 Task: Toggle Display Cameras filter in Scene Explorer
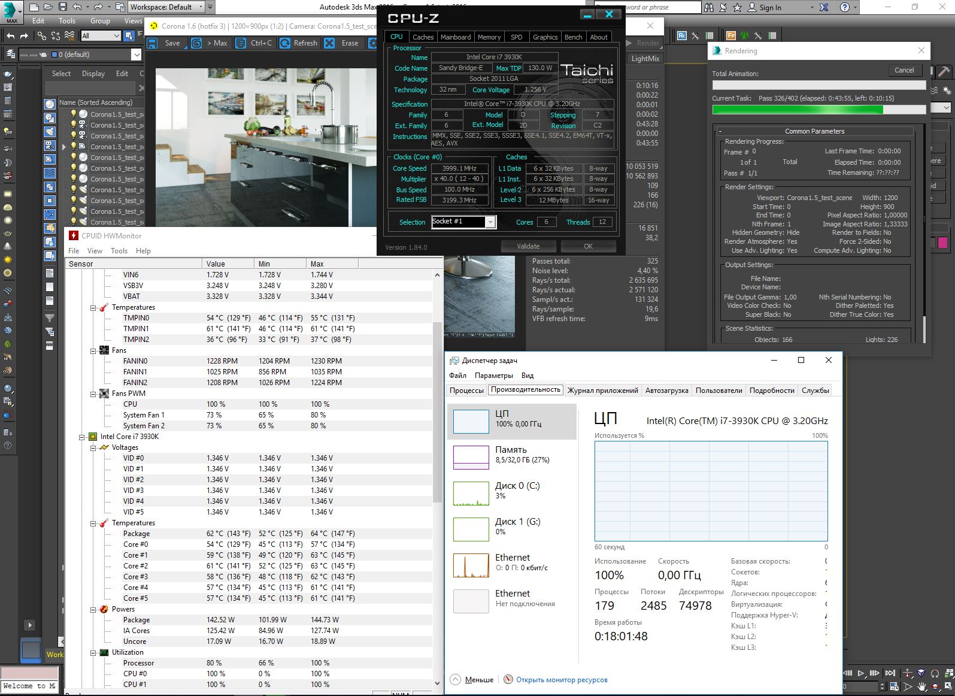[x=50, y=145]
